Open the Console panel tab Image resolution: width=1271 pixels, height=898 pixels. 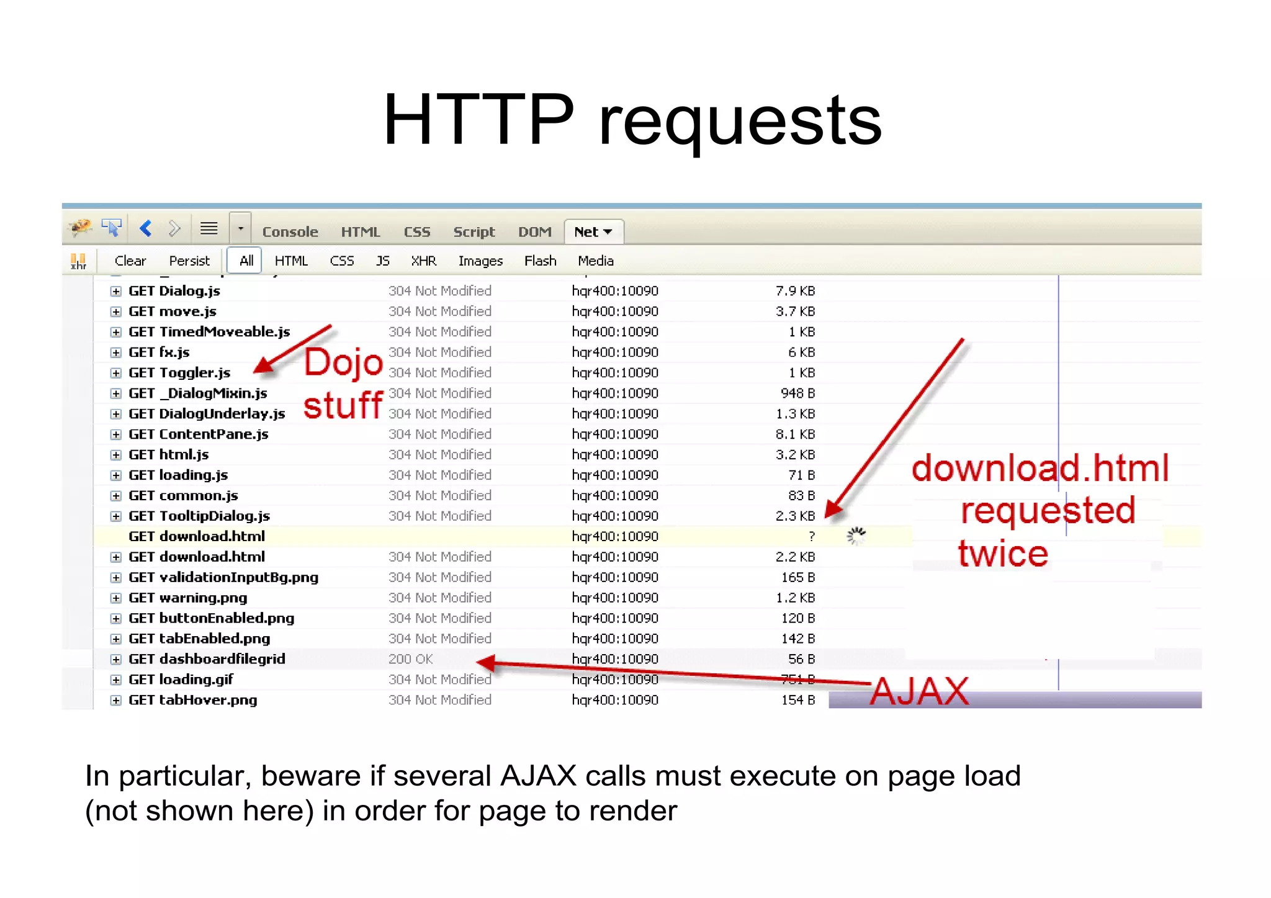[x=290, y=232]
